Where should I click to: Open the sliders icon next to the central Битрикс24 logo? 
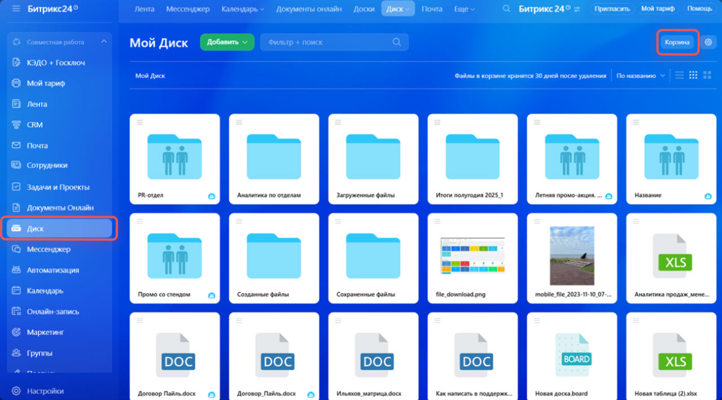pyautogui.click(x=577, y=9)
